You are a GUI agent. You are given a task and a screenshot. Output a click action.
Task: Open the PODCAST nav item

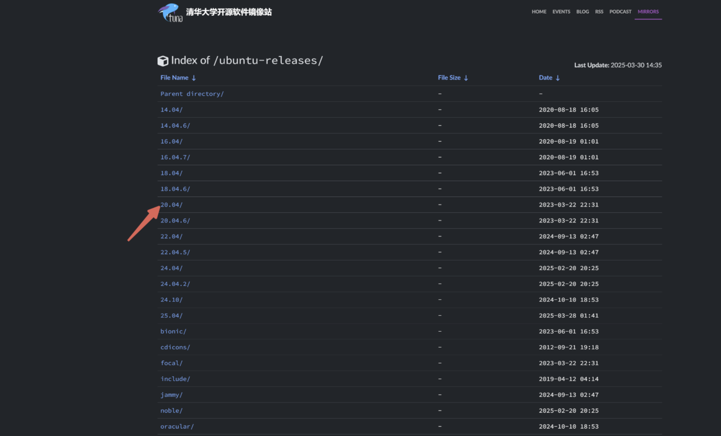[620, 12]
